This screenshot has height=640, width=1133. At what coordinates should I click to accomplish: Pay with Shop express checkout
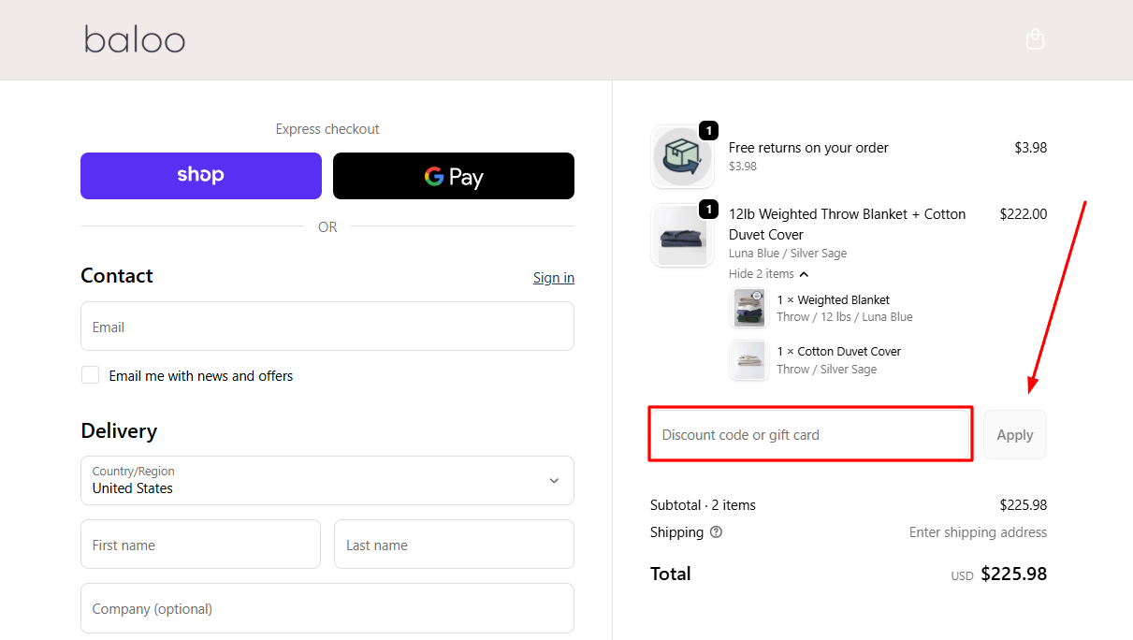201,176
